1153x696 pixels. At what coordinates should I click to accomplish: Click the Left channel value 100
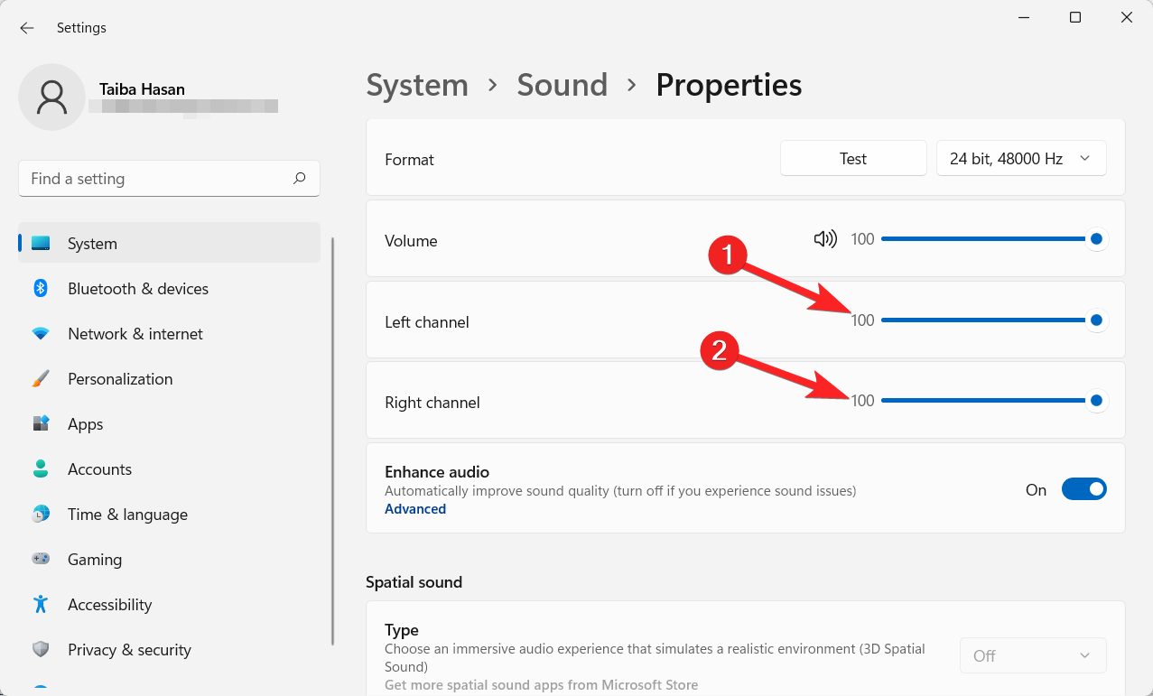[863, 320]
